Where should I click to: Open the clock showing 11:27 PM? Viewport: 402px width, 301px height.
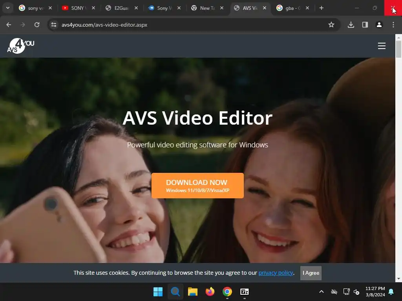(375, 292)
